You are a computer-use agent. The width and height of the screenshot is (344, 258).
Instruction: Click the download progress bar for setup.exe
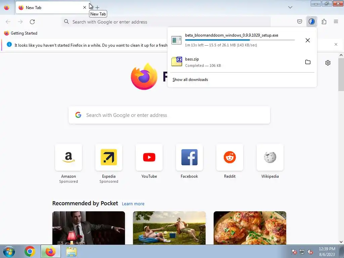pyautogui.click(x=240, y=40)
